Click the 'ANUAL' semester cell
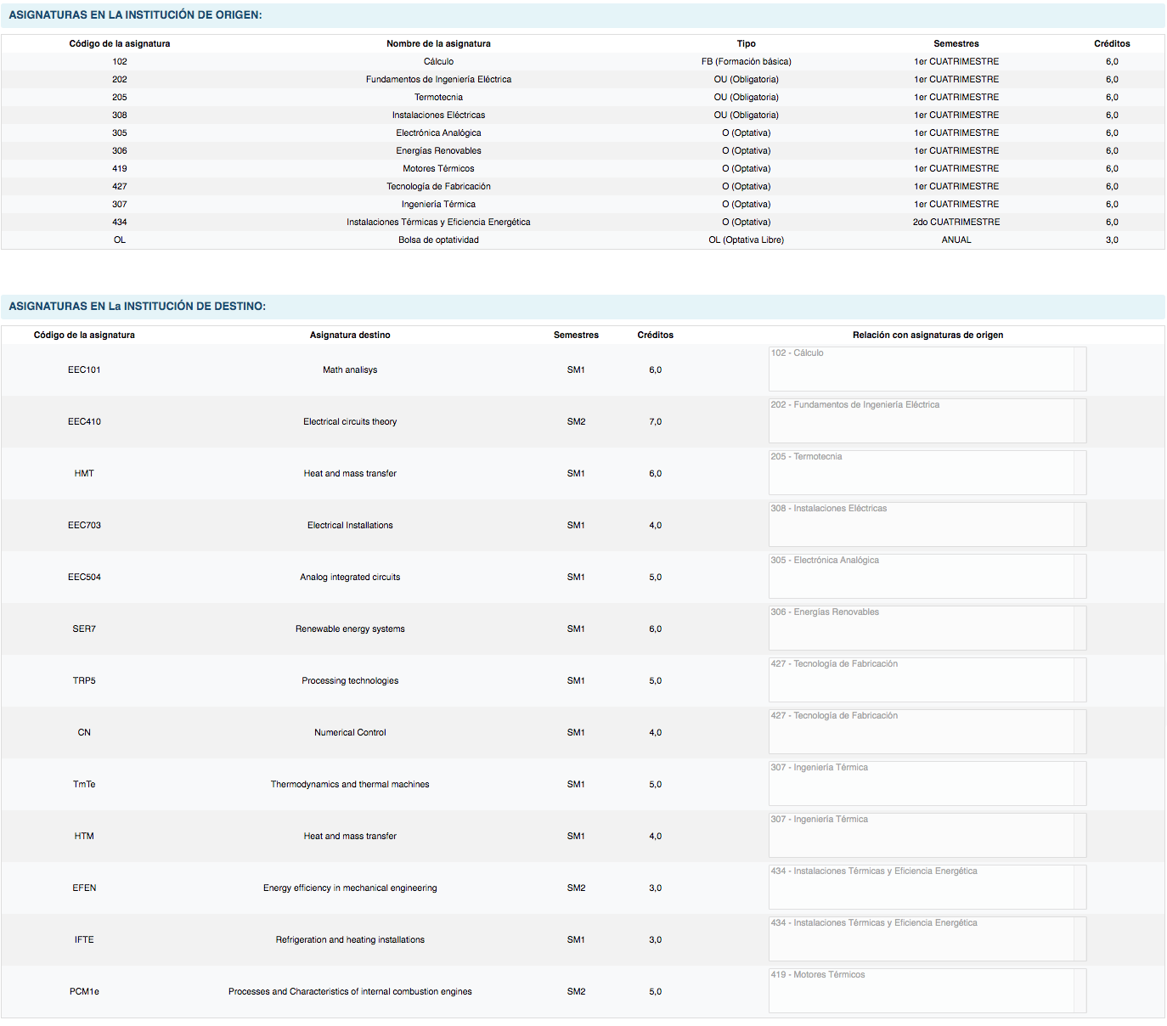 (956, 240)
